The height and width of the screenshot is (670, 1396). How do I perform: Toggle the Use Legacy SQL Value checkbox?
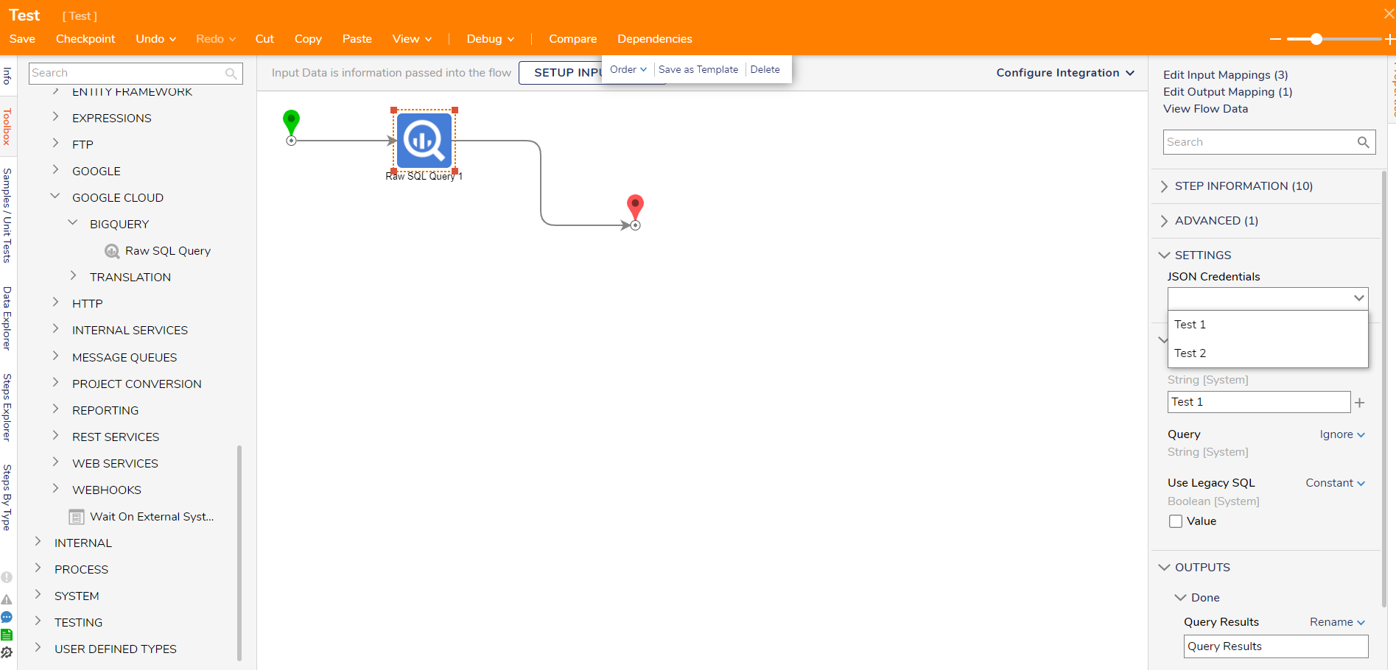pos(1176,521)
